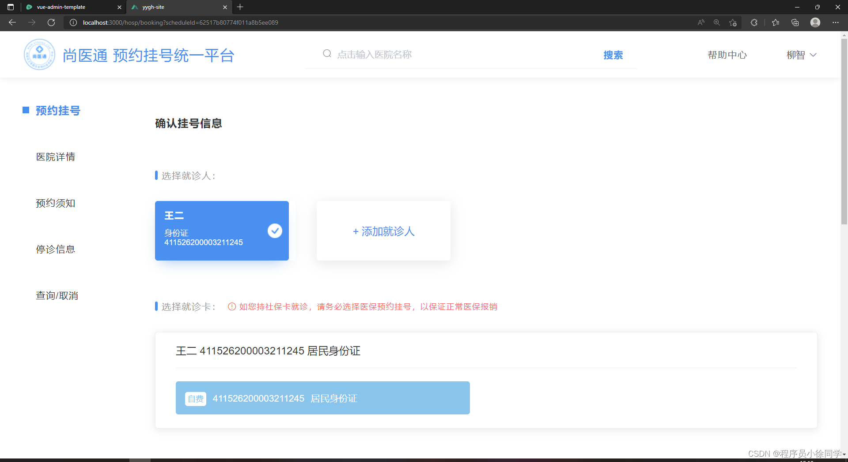This screenshot has height=462, width=848.
Task: Close the vue-admin-template tab
Action: [119, 7]
